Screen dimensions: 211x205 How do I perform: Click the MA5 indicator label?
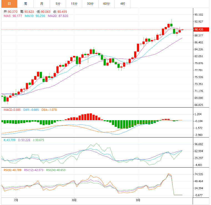pos(13,16)
